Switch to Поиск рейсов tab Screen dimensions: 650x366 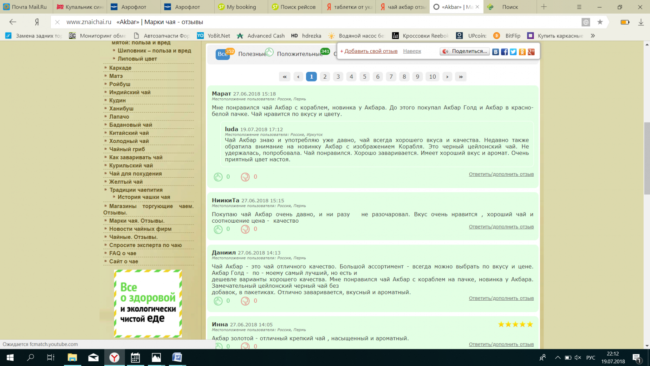295,7
